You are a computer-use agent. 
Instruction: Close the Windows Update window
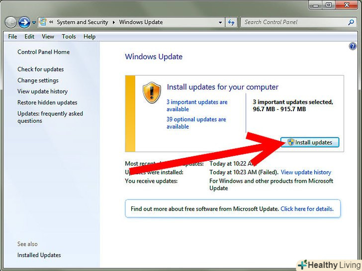tap(347, 5)
